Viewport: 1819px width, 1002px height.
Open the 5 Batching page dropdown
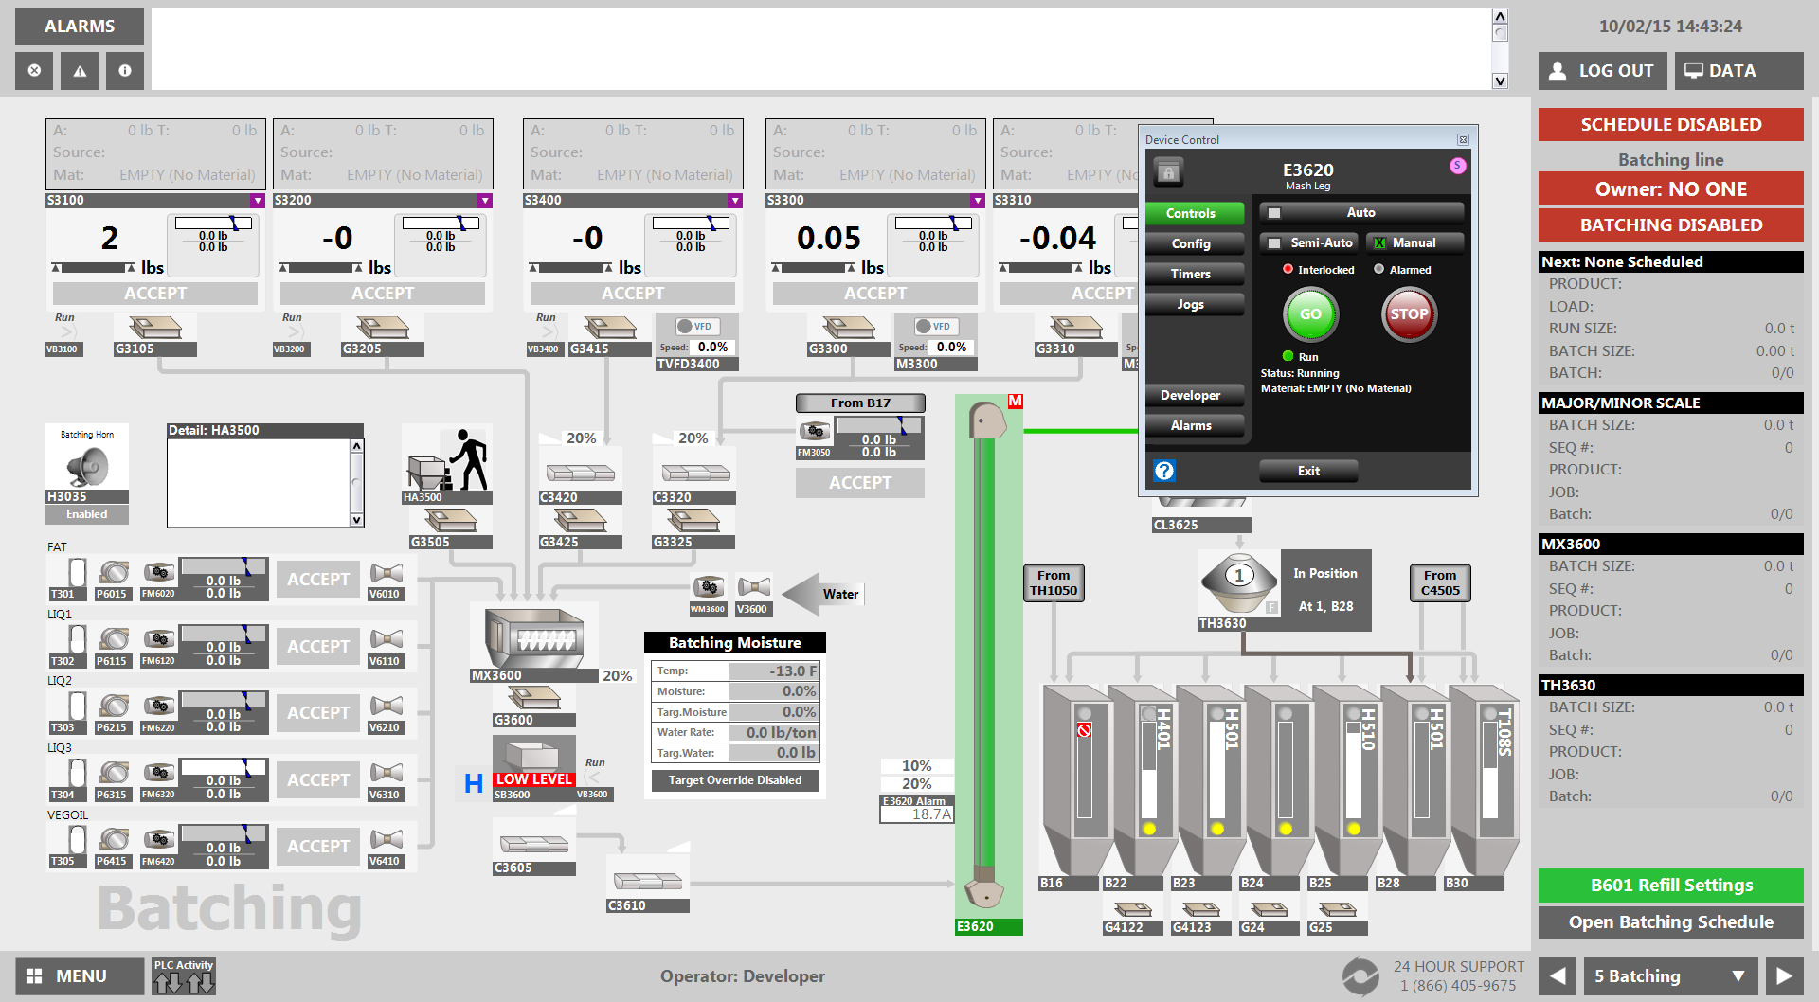[1670, 976]
